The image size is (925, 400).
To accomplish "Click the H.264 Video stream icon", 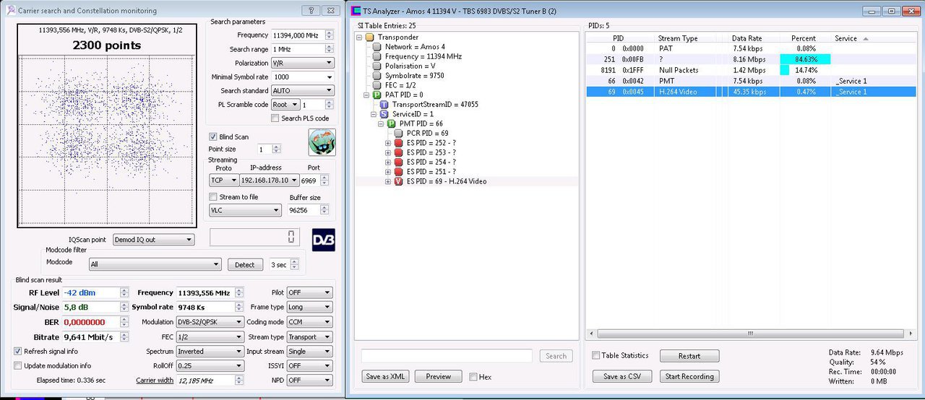I will [398, 181].
